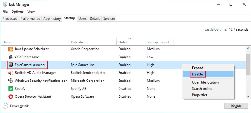Switch to the Services tab
This screenshot has width=251, height=113.
click(x=109, y=19)
